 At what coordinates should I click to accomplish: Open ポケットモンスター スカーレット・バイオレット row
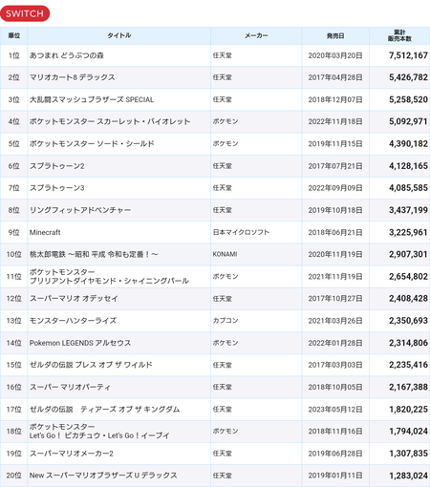215,121
